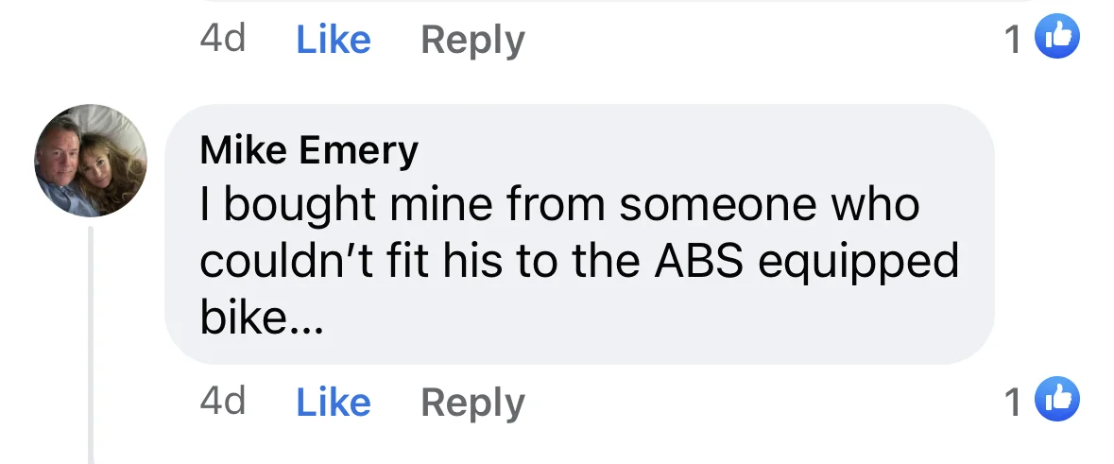Image resolution: width=1114 pixels, height=464 pixels.
Task: Open the Mike Emery name link
Action: (x=309, y=150)
